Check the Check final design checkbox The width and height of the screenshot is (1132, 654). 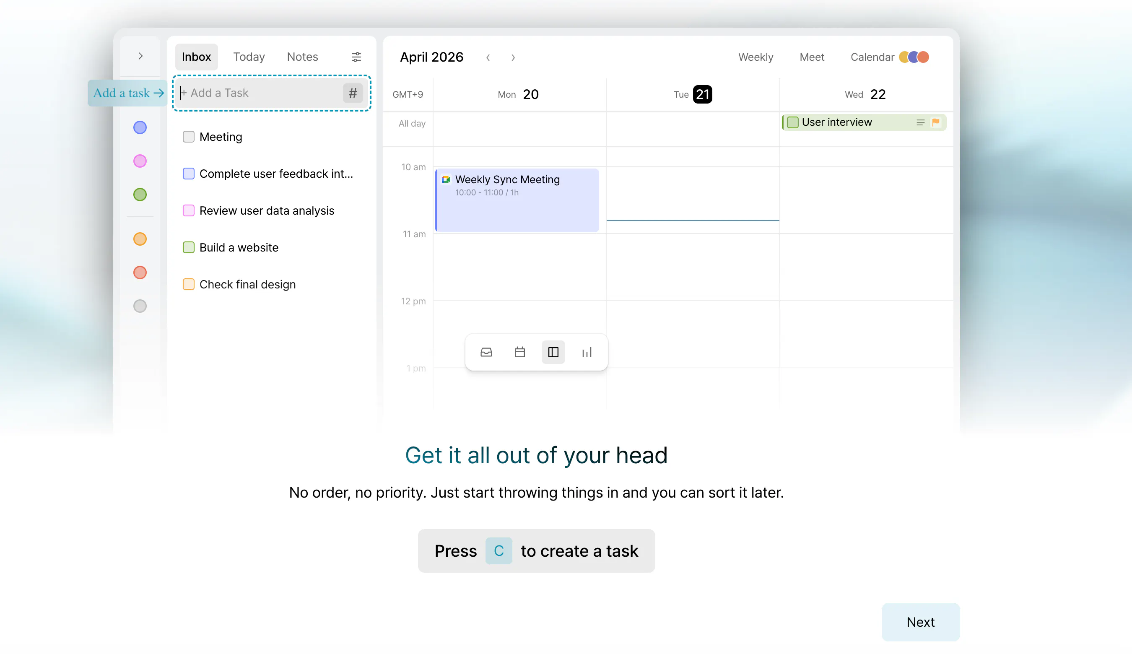[x=189, y=284]
